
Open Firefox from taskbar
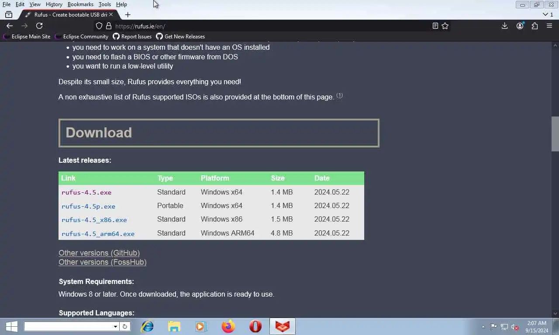coord(228,326)
